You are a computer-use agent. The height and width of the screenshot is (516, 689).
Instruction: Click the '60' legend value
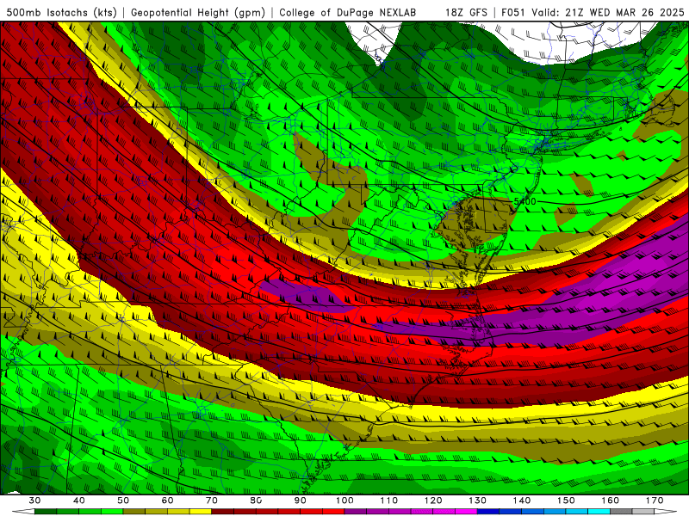(167, 501)
